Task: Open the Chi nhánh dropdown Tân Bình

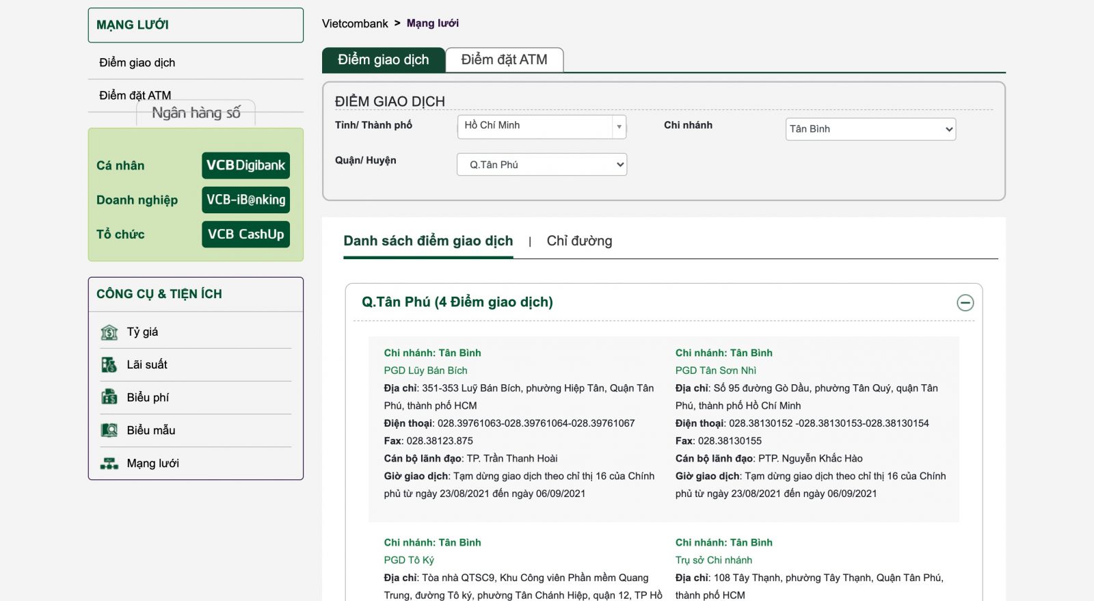Action: pyautogui.click(x=870, y=129)
